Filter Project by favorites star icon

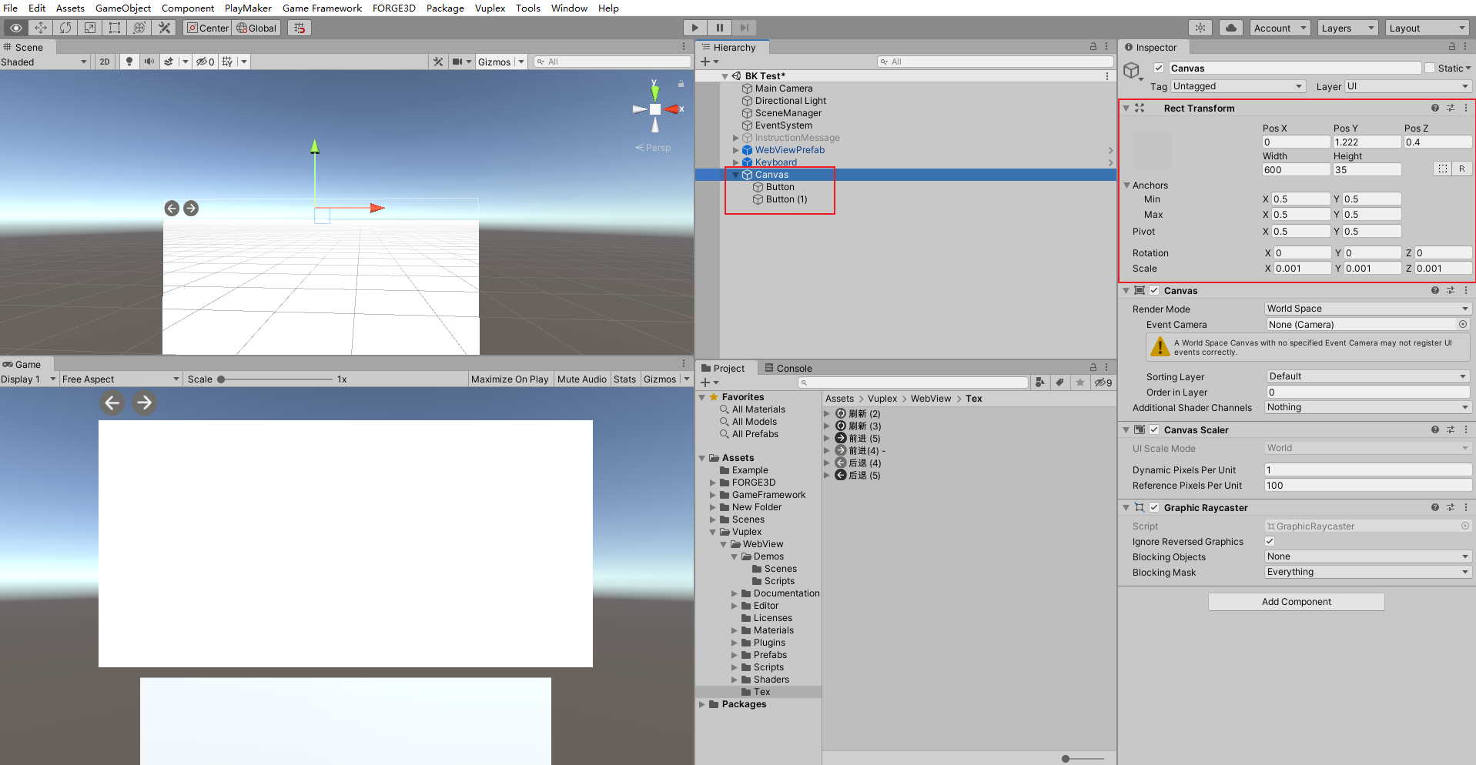[x=1080, y=382]
